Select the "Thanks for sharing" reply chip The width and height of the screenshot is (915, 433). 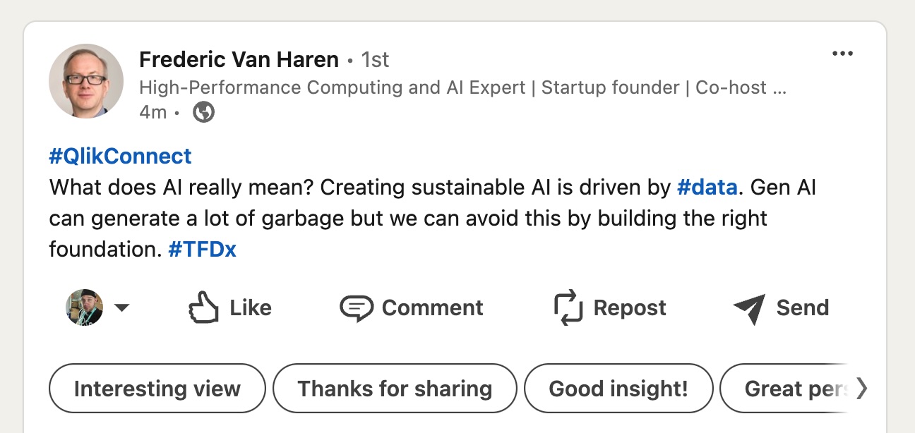pos(395,389)
